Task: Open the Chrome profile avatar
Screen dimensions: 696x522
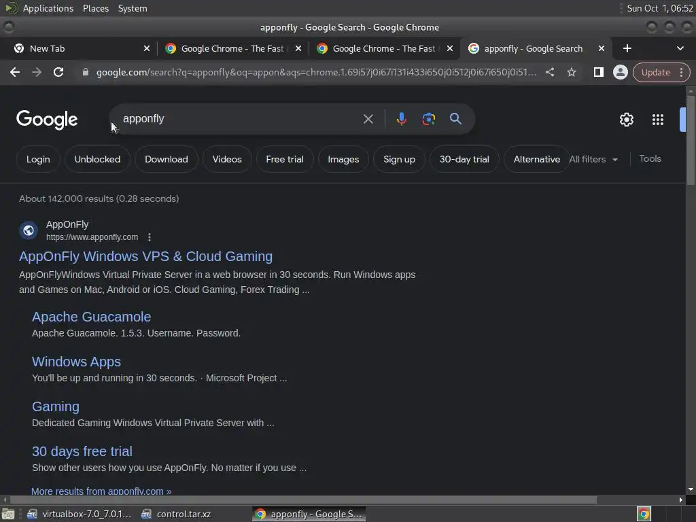Action: (x=620, y=72)
